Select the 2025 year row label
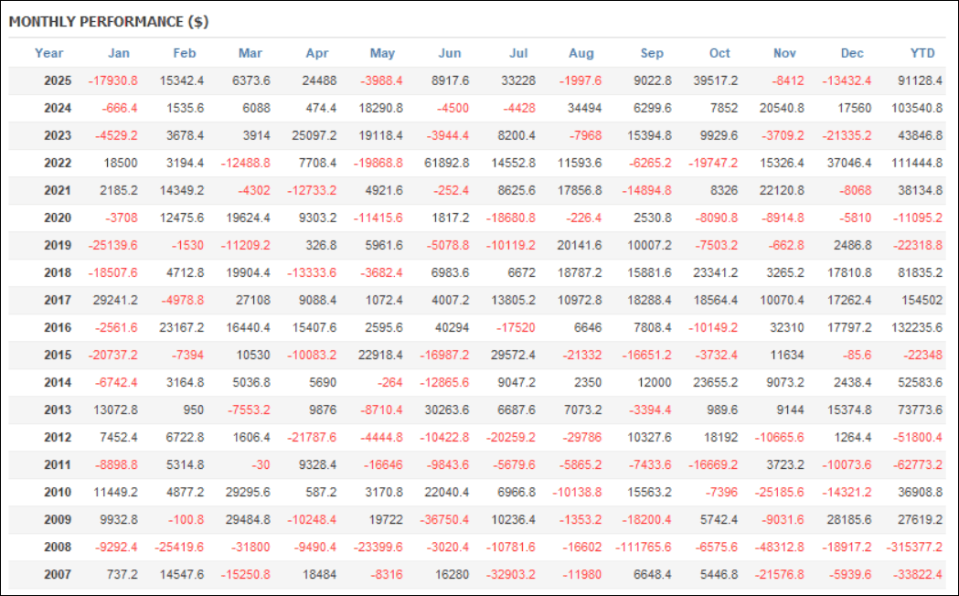This screenshot has height=596, width=959. (x=57, y=80)
